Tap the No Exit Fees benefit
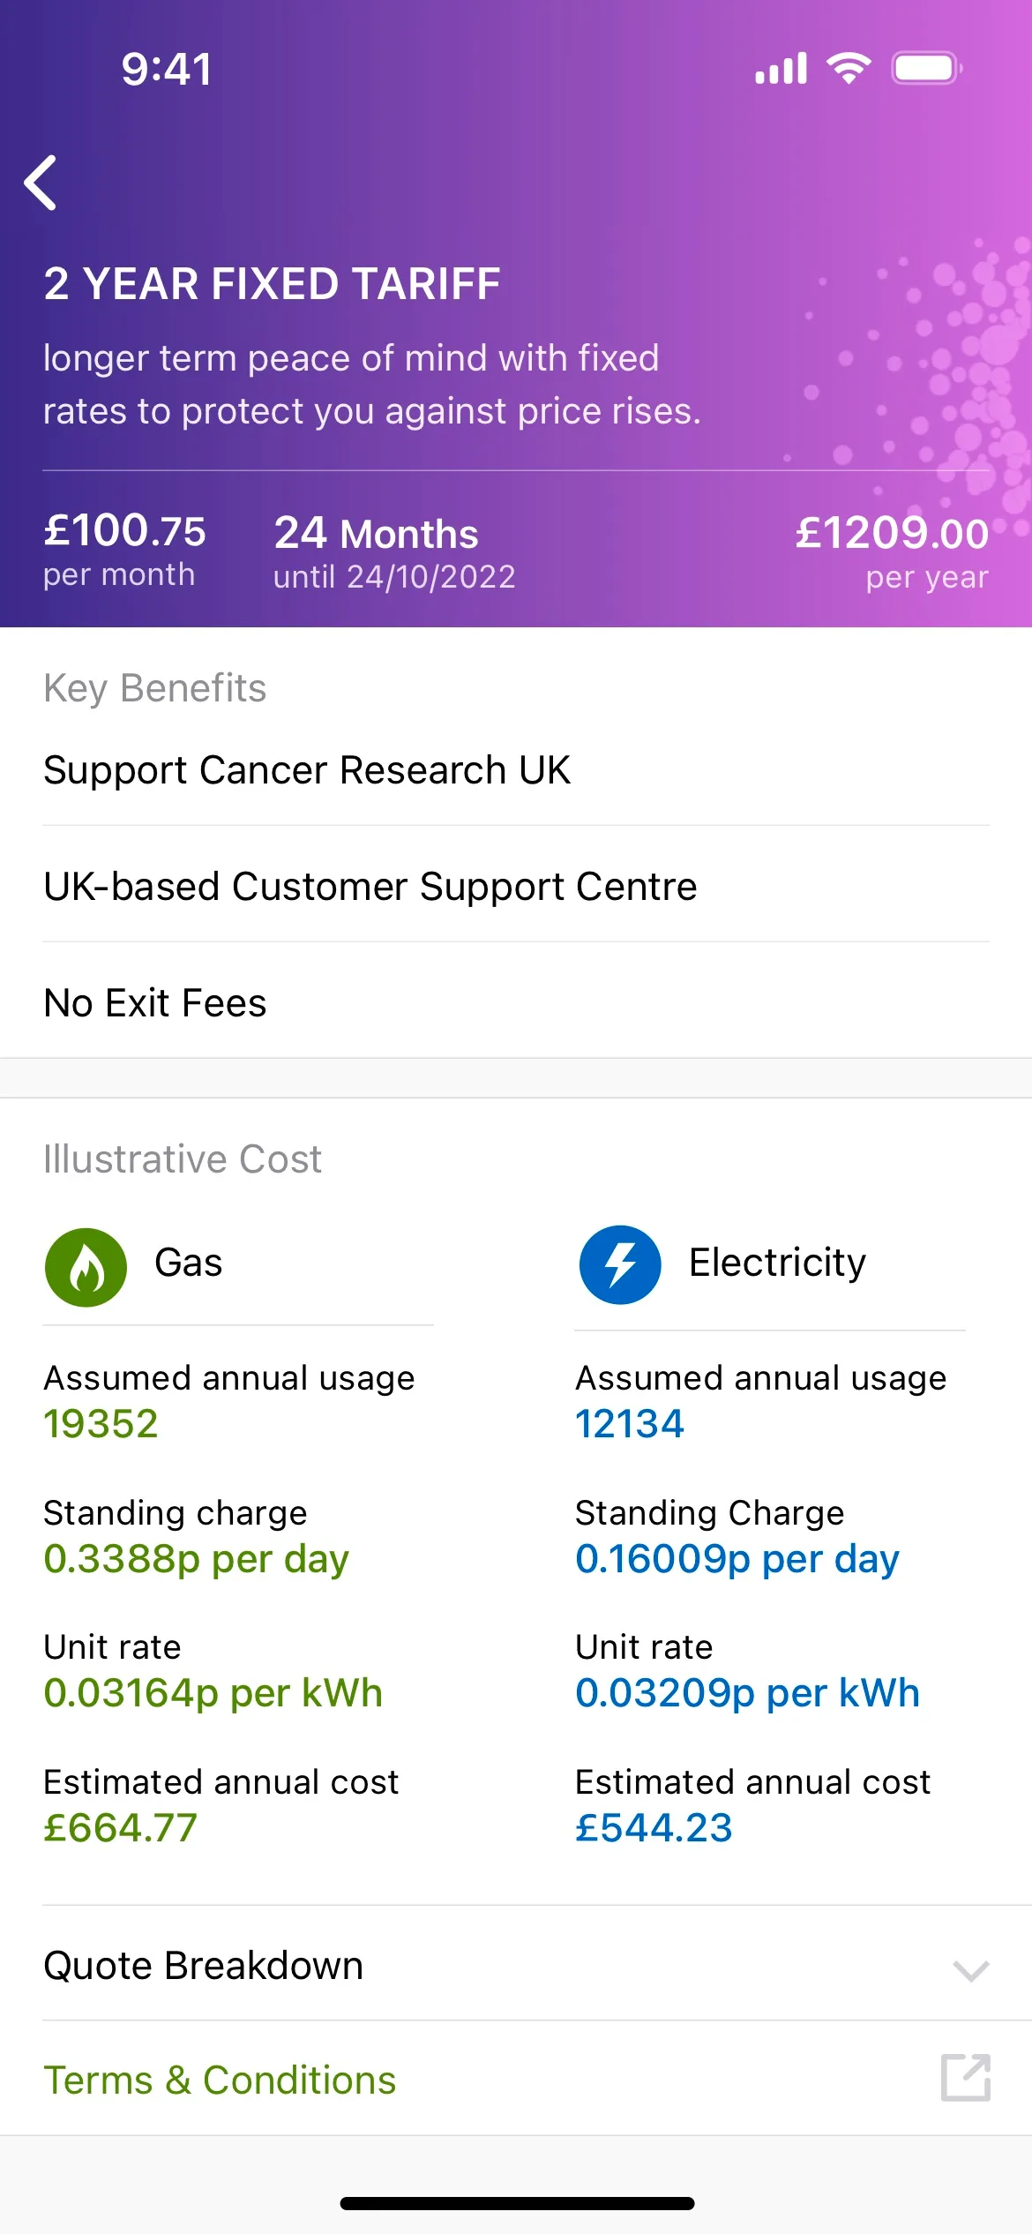The width and height of the screenshot is (1032, 2234). 155,1003
